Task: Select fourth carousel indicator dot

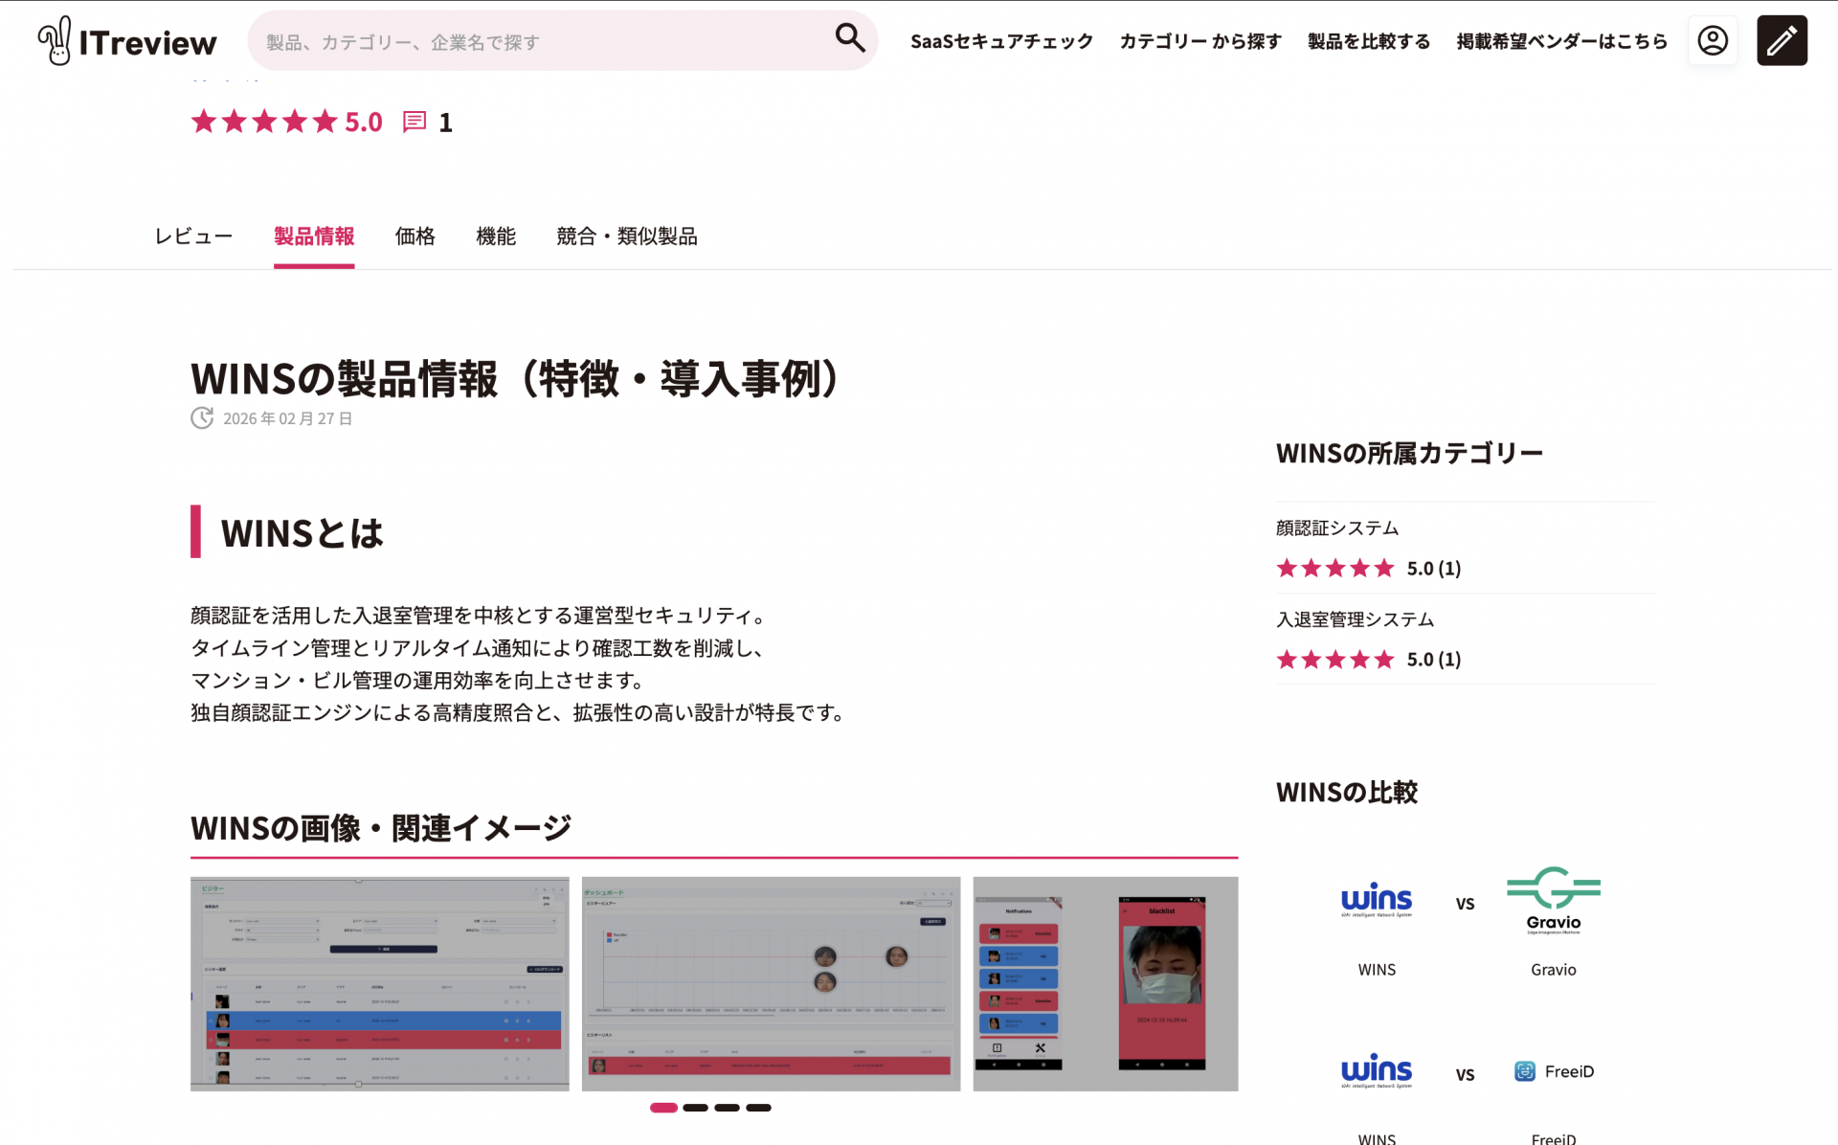Action: (759, 1108)
